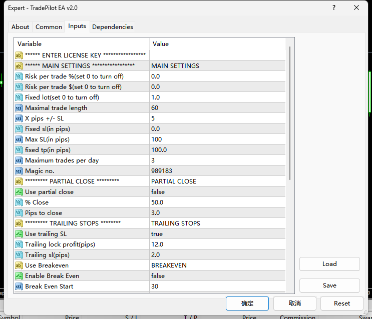372x319 pixels.
Task: Toggle the Use trailing SL true value
Action: coord(217,233)
